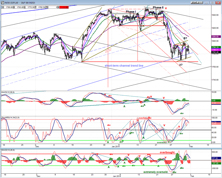The image size is (222, 178).
Task: Select the extremely oversold annotation text
Action: (156, 172)
